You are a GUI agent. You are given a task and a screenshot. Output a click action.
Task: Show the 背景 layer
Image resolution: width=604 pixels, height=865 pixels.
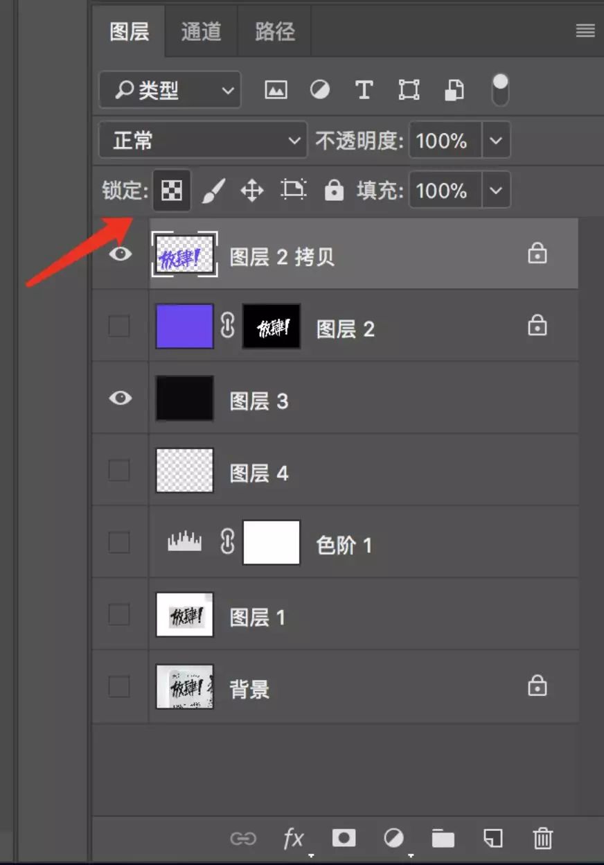tap(120, 686)
